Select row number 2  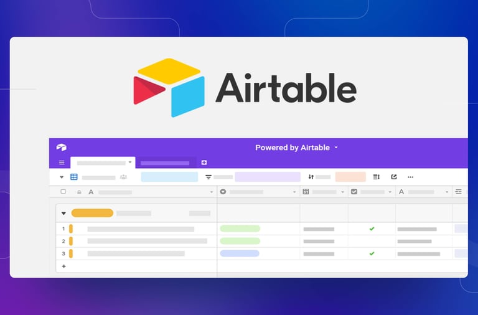tap(63, 241)
